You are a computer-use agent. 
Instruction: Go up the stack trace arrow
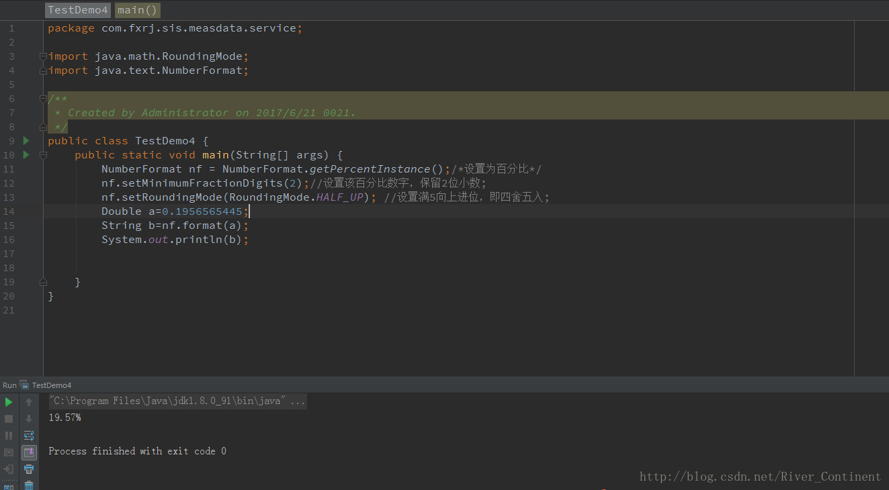(x=29, y=402)
